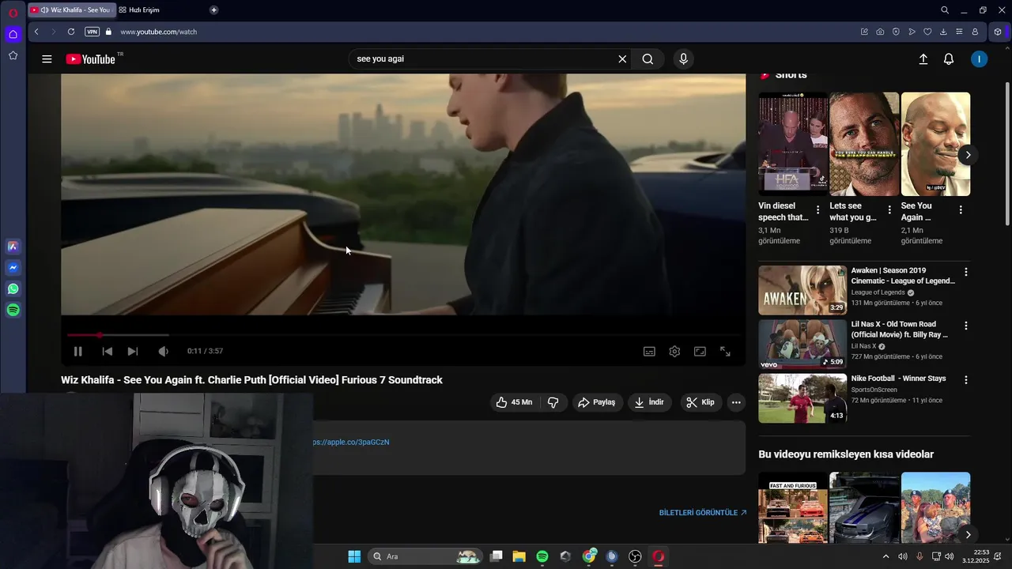The height and width of the screenshot is (569, 1012).
Task: Open the YouTube notifications bell
Action: [949, 59]
